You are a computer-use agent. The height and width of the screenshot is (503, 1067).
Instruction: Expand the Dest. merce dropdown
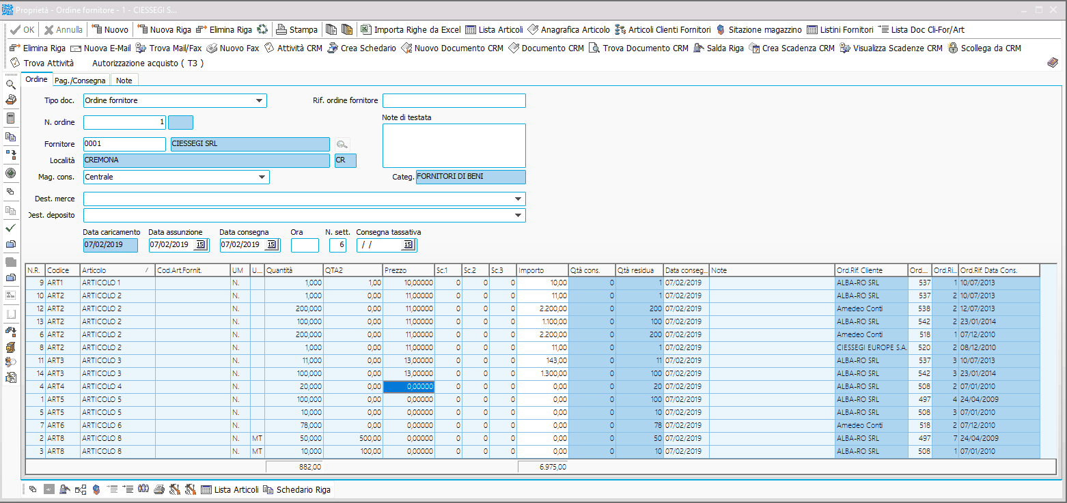pos(518,199)
